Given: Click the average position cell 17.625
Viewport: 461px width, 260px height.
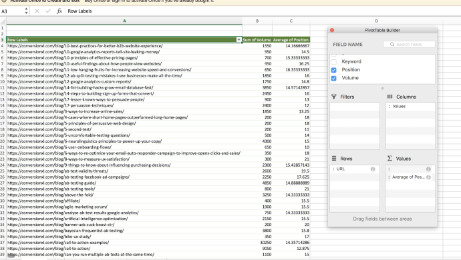Looking at the screenshot, I should pos(291,177).
